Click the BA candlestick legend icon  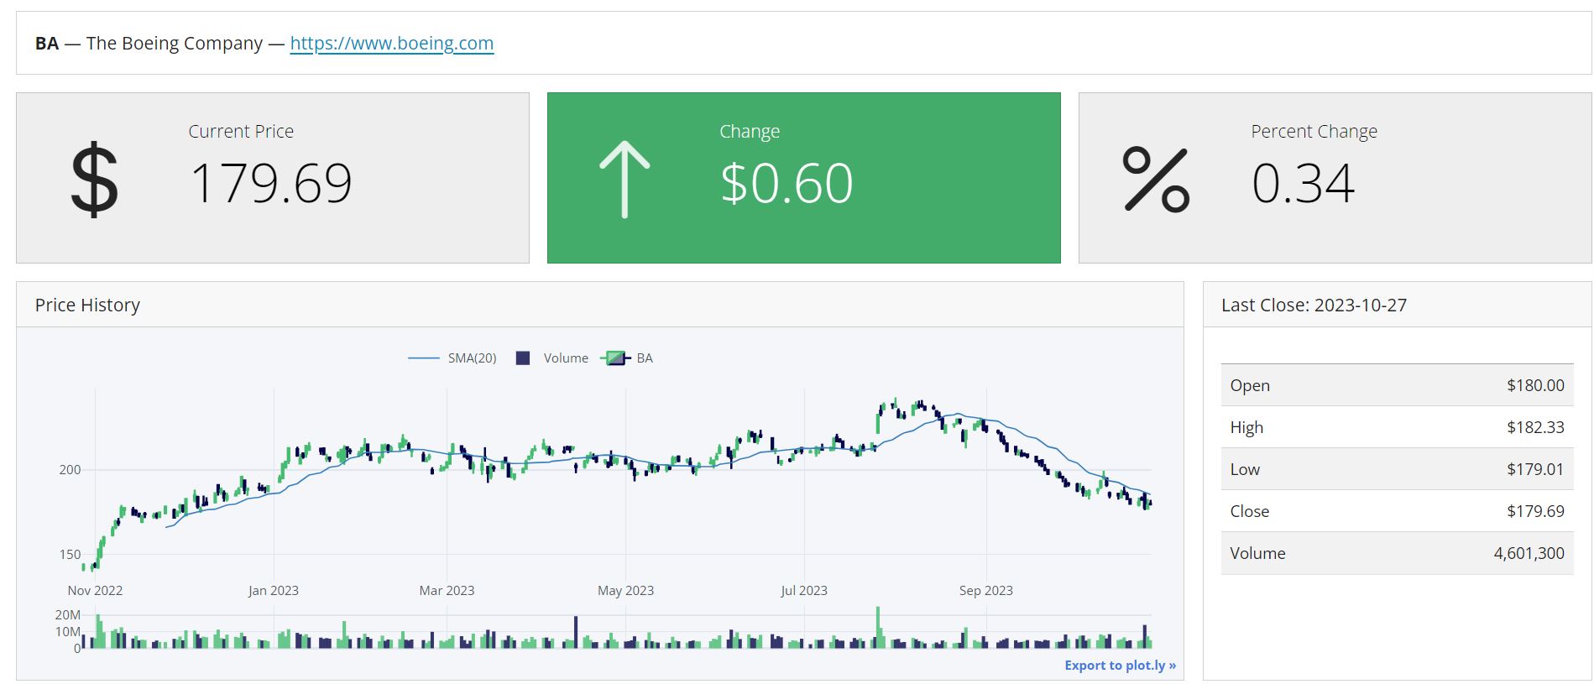point(615,358)
